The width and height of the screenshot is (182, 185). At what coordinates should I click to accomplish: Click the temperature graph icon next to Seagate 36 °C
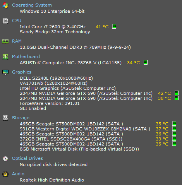(x=174, y=134)
